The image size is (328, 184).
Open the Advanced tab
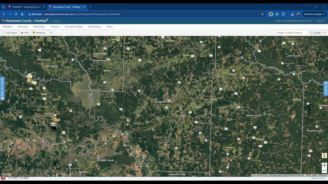(22, 27)
